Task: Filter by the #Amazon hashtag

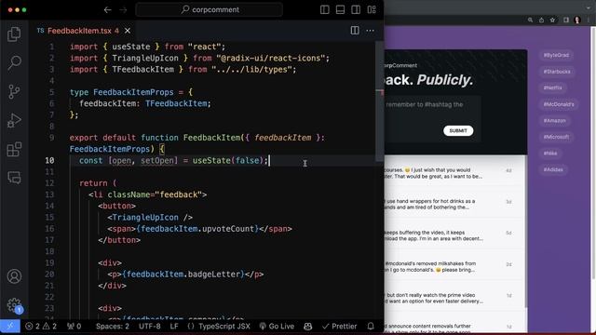Action: (x=555, y=120)
